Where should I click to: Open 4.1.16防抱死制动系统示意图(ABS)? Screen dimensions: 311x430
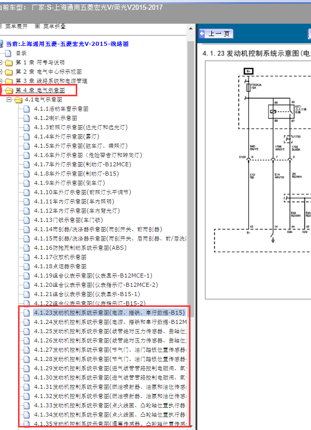coord(80,248)
